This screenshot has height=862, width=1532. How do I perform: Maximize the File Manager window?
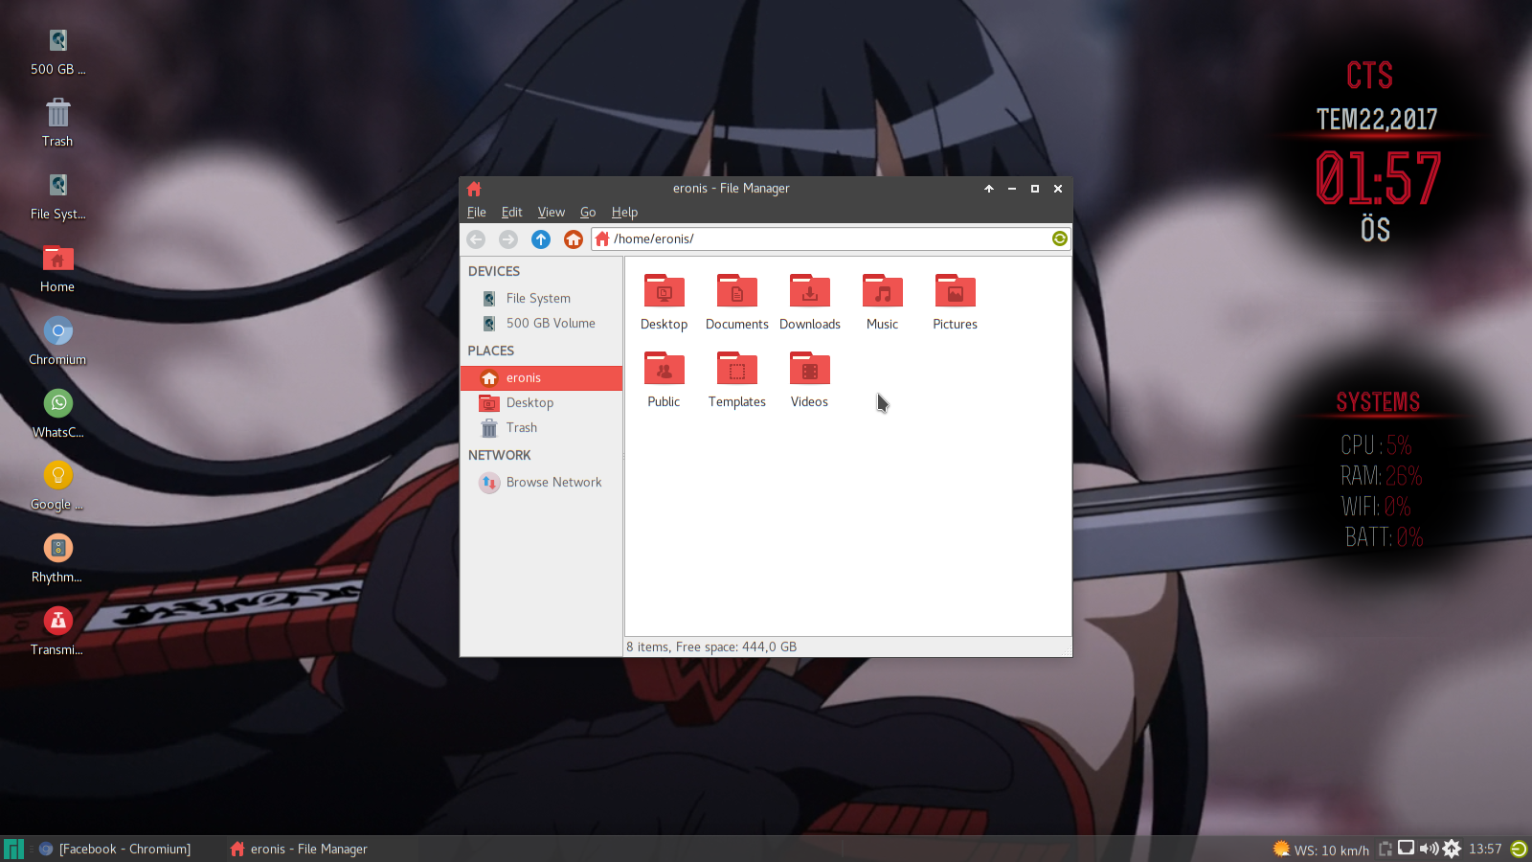coord(1035,189)
